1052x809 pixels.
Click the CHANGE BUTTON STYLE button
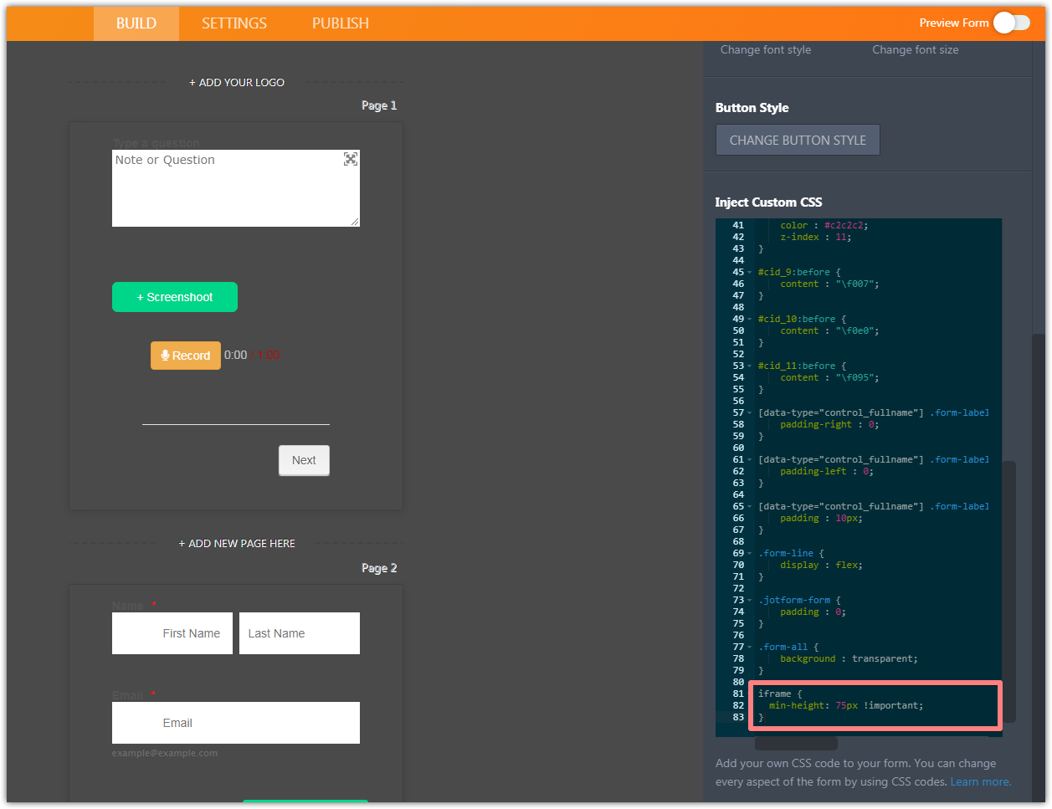798,140
